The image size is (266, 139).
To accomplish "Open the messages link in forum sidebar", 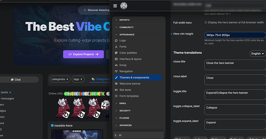I will click(7, 99).
